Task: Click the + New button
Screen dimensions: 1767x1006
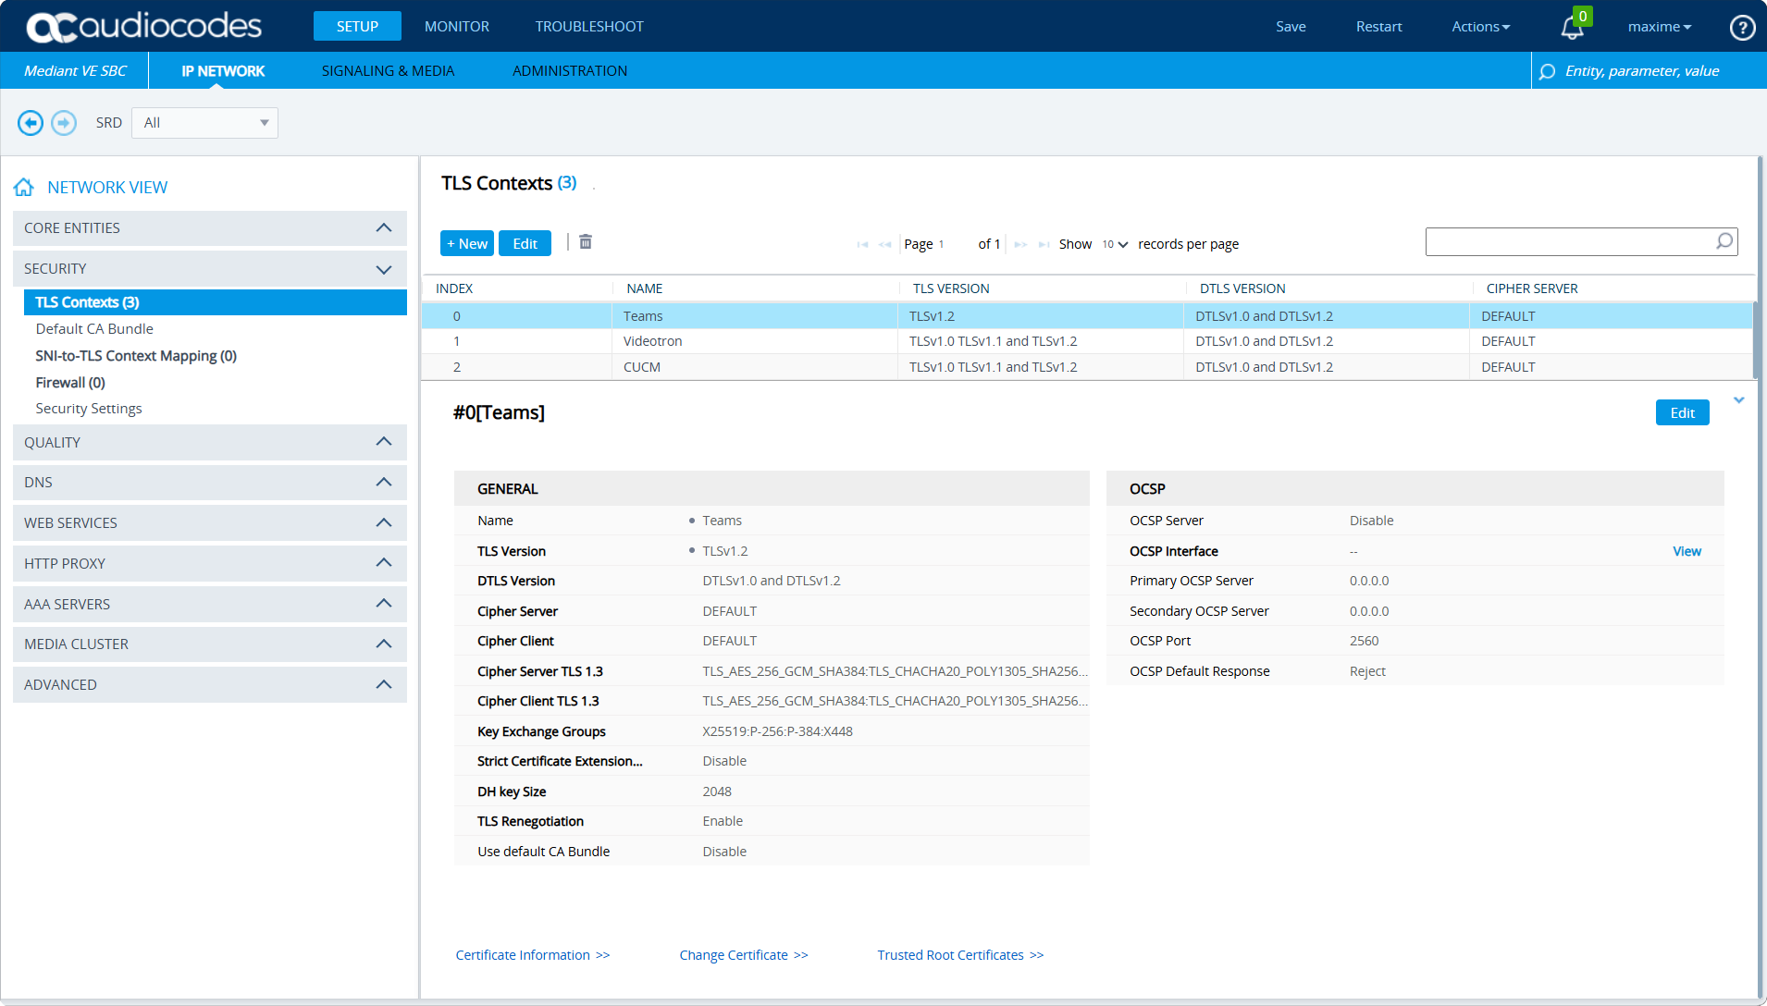Action: (x=467, y=244)
